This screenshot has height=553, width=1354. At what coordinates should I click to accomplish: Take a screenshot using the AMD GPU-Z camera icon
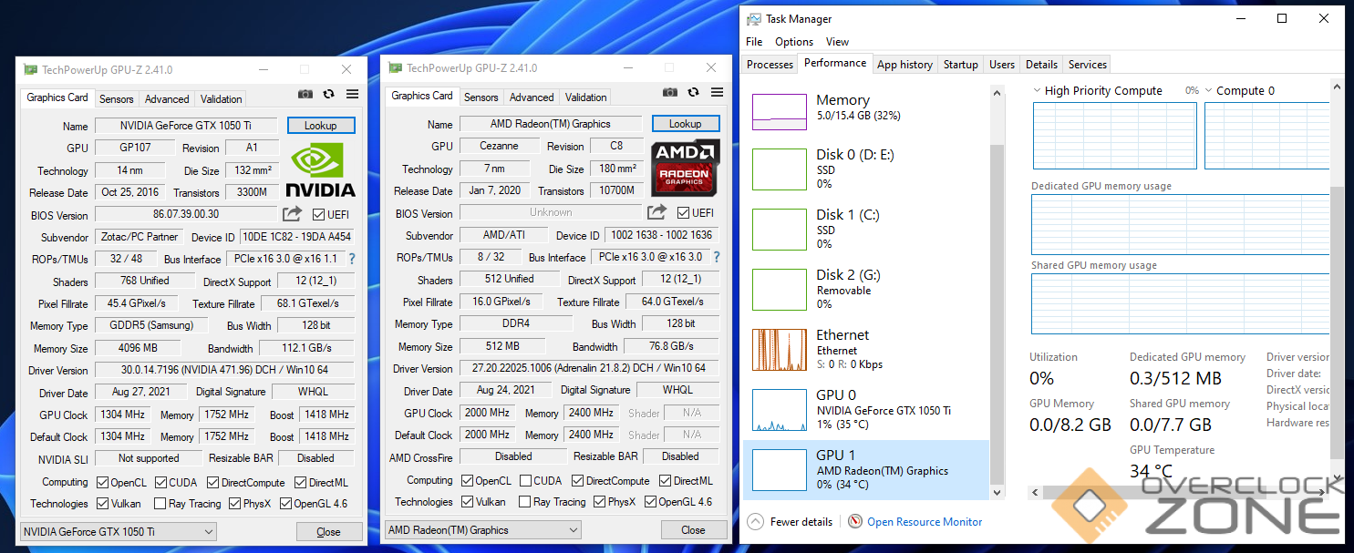tap(670, 92)
